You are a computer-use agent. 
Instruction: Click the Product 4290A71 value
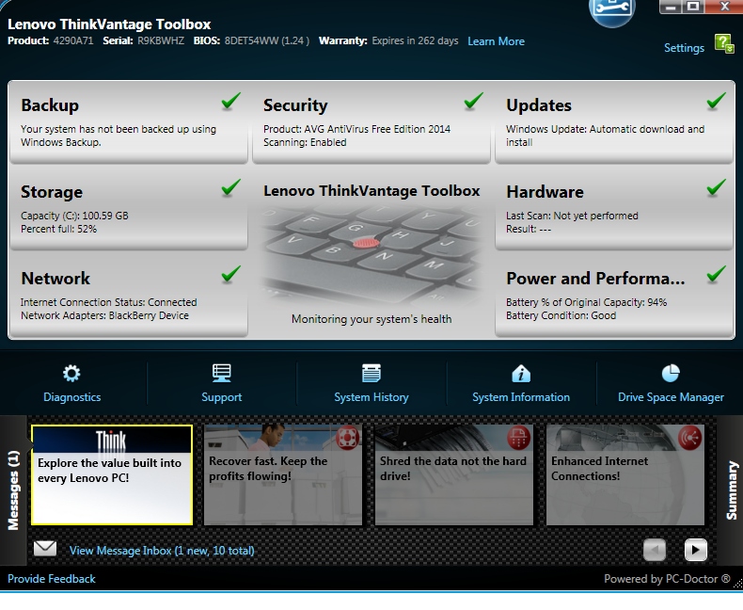point(73,40)
